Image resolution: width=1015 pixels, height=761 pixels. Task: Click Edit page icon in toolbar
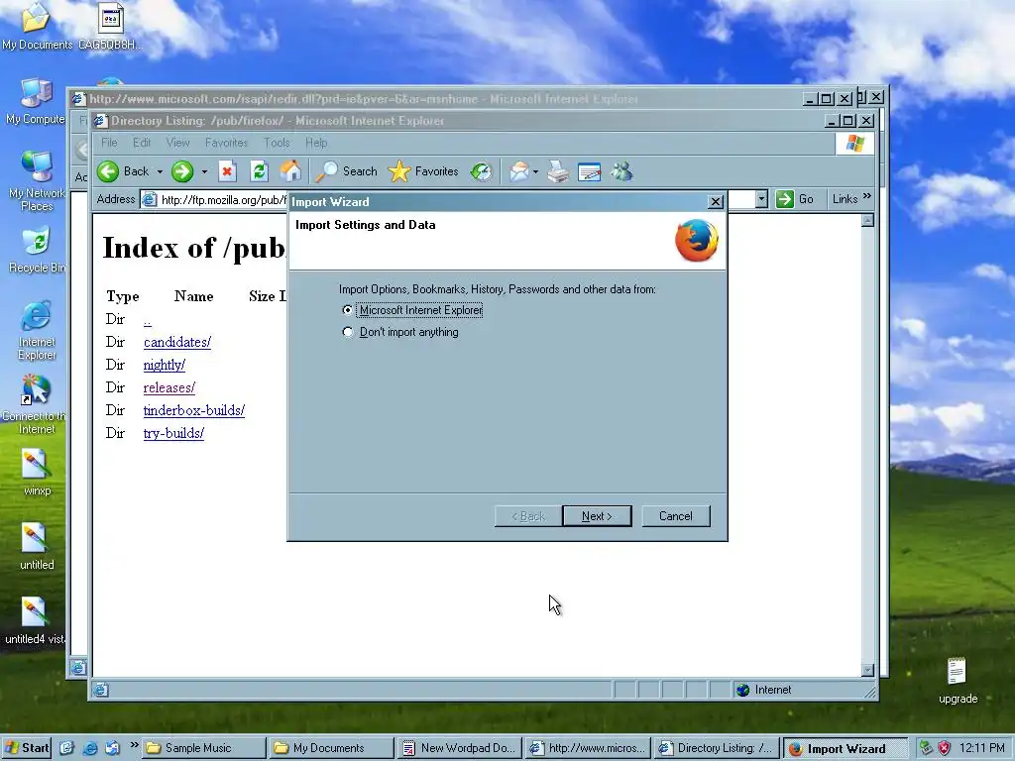coord(589,171)
